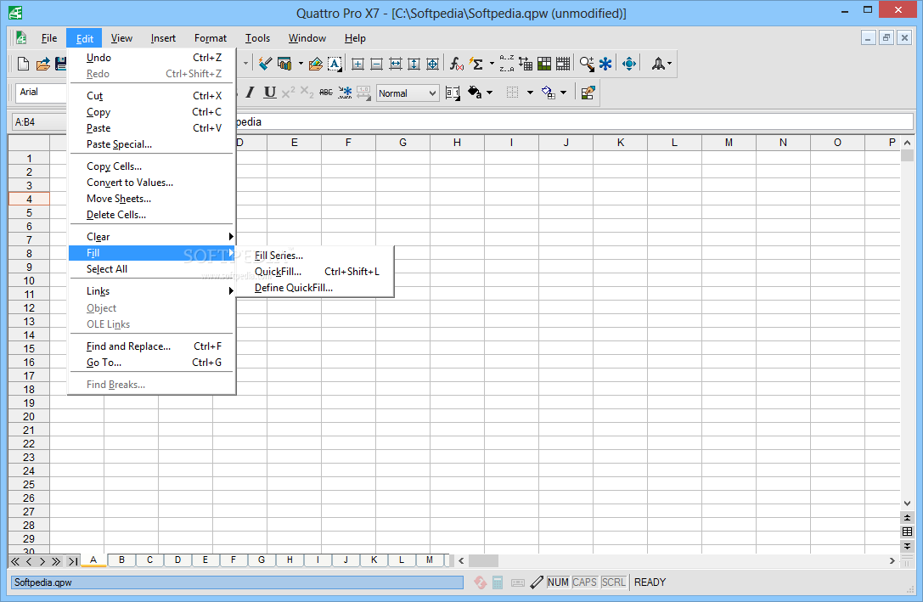Switch to sheet tab M

click(430, 560)
